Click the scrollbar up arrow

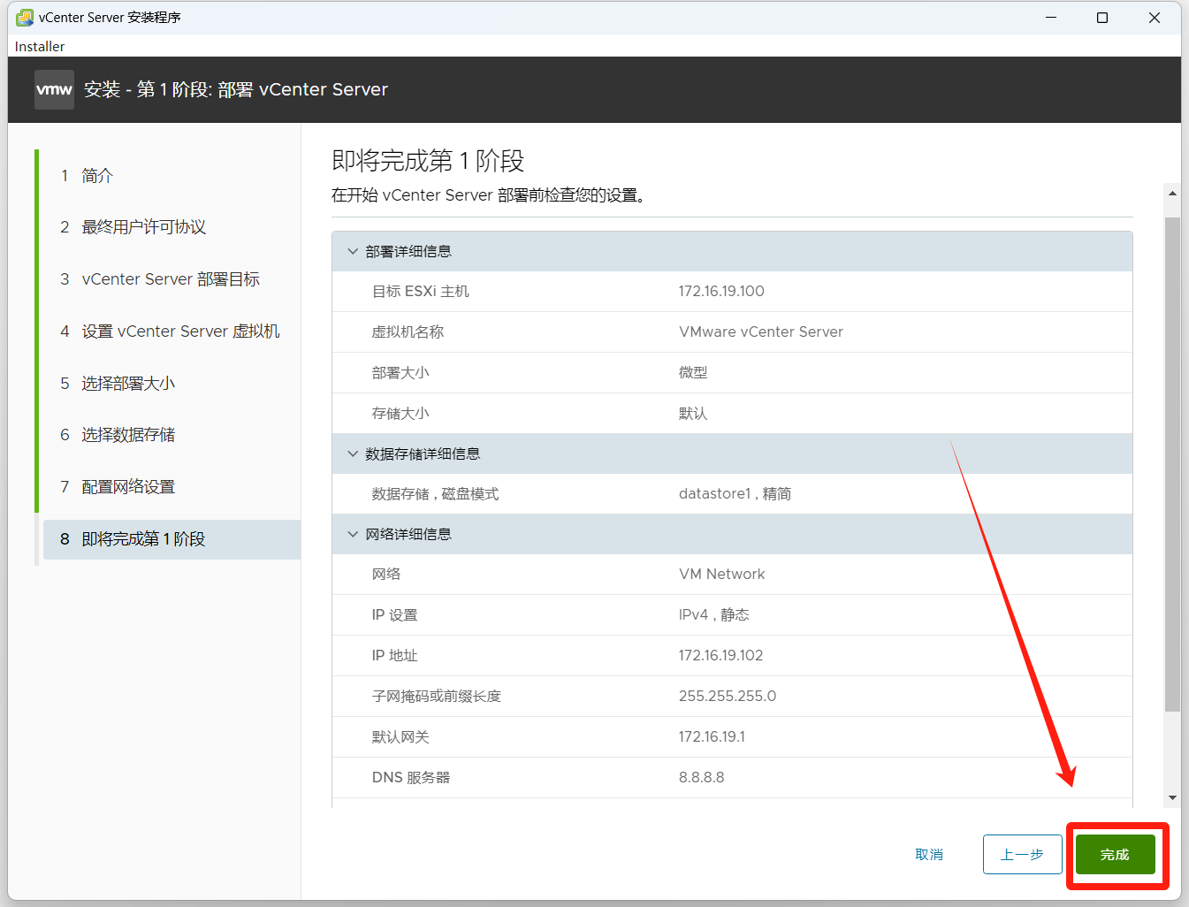[1172, 193]
